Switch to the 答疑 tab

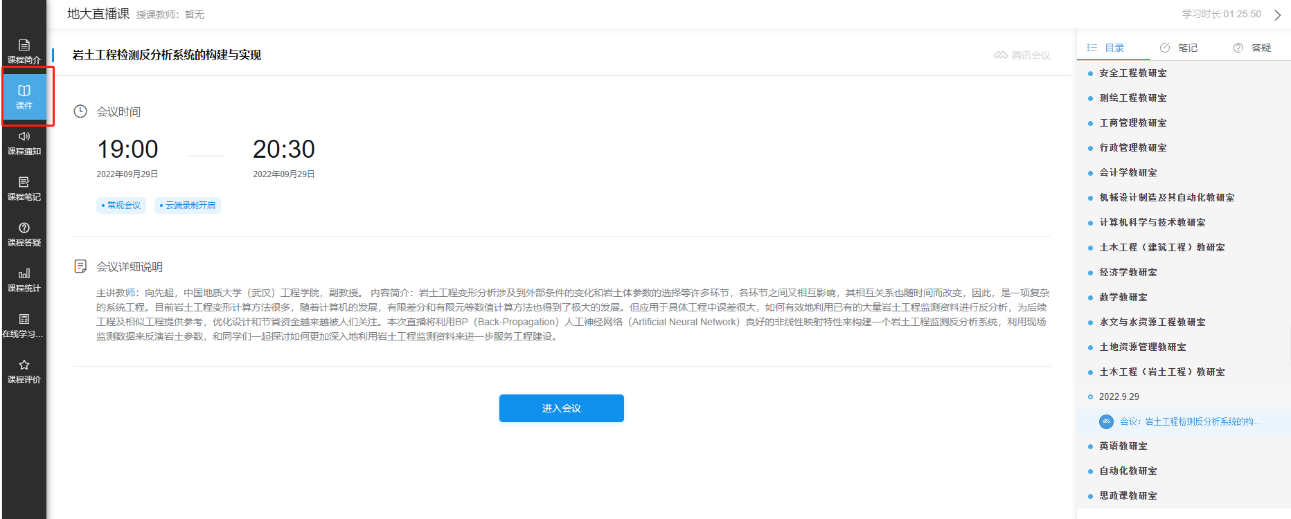(1252, 48)
